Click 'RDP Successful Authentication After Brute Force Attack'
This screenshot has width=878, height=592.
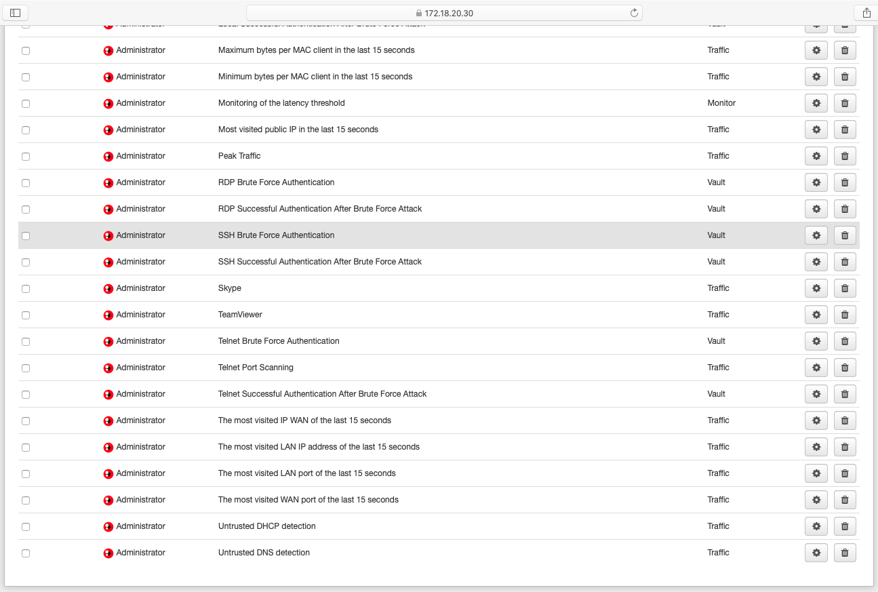click(320, 209)
